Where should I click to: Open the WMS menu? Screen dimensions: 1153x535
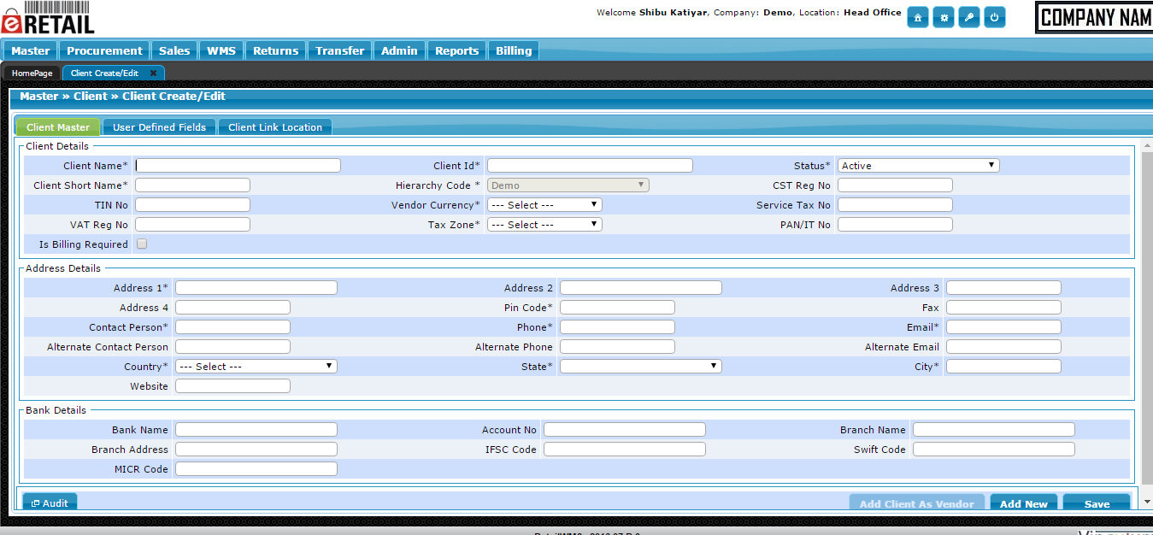[x=221, y=50]
